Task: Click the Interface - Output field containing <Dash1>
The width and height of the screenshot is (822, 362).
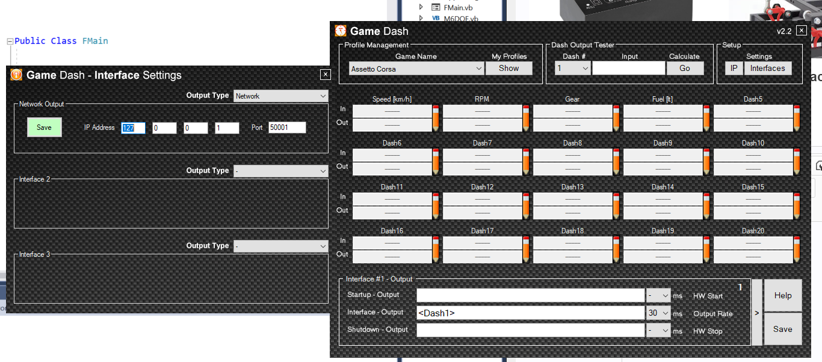Action: tap(531, 313)
